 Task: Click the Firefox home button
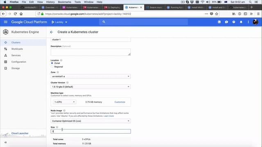[21, 14]
